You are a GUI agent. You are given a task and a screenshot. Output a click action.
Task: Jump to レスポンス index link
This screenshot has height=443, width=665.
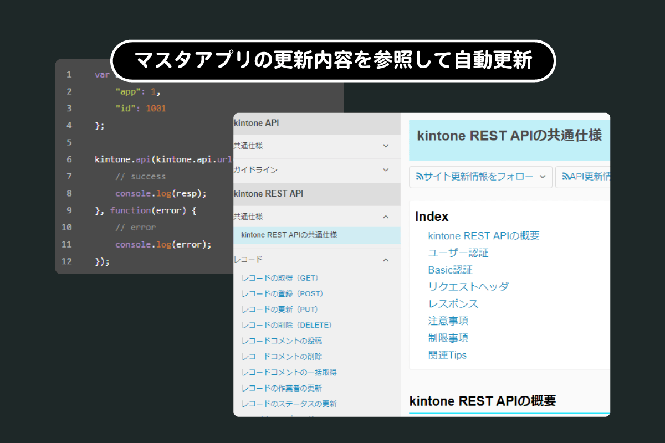[x=453, y=304]
